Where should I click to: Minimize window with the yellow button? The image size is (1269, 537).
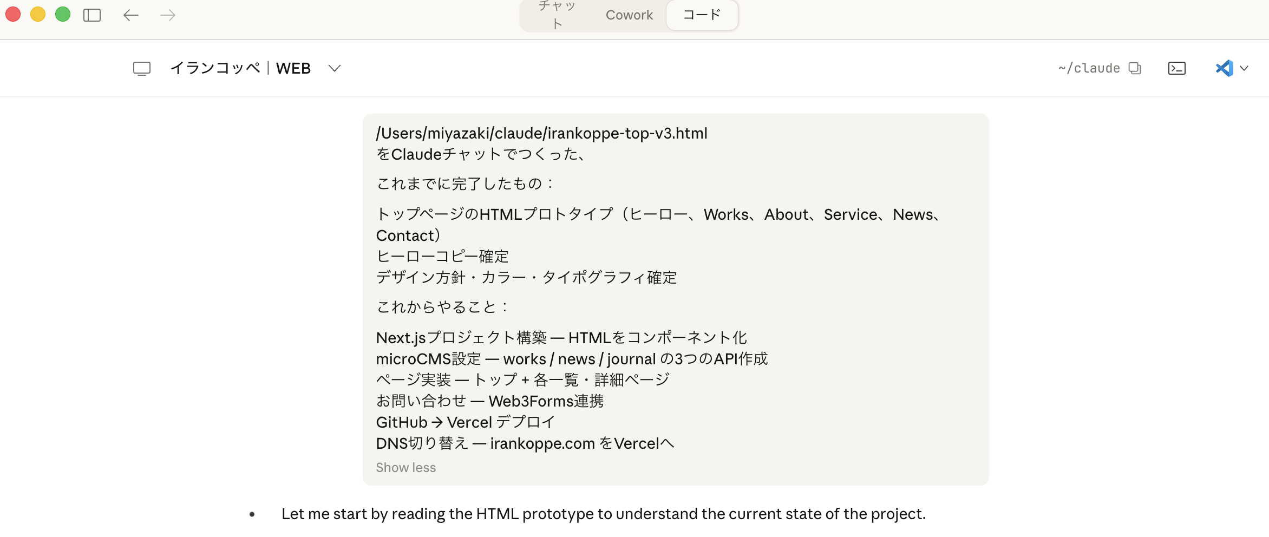pos(38,14)
